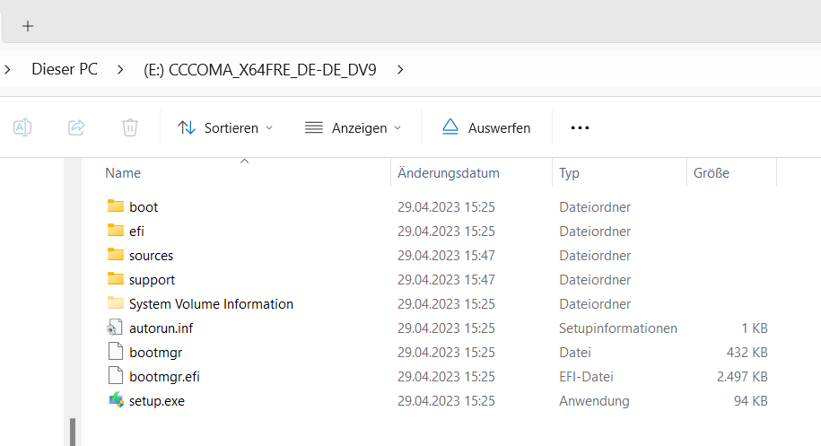Select the autorun.inf file icon
This screenshot has width=821, height=446.
[x=115, y=328]
